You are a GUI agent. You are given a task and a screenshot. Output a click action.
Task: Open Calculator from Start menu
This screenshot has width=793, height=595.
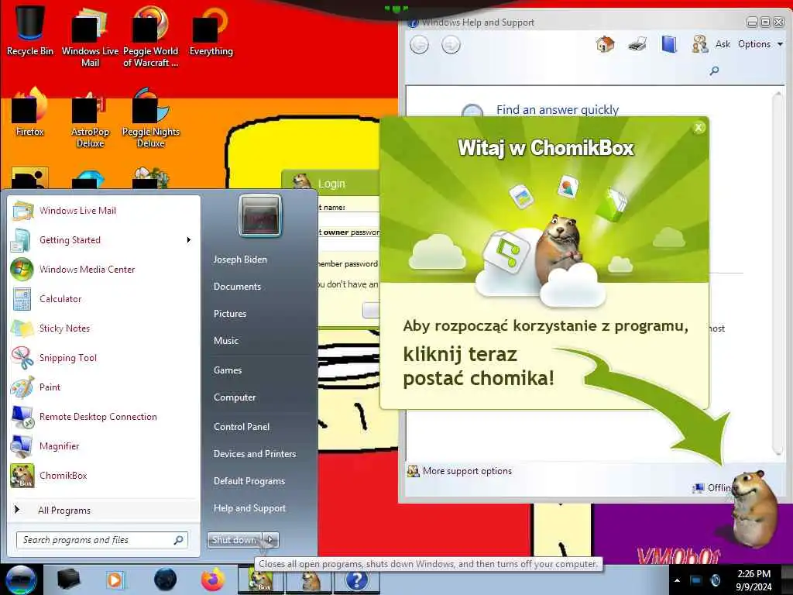point(104,298)
